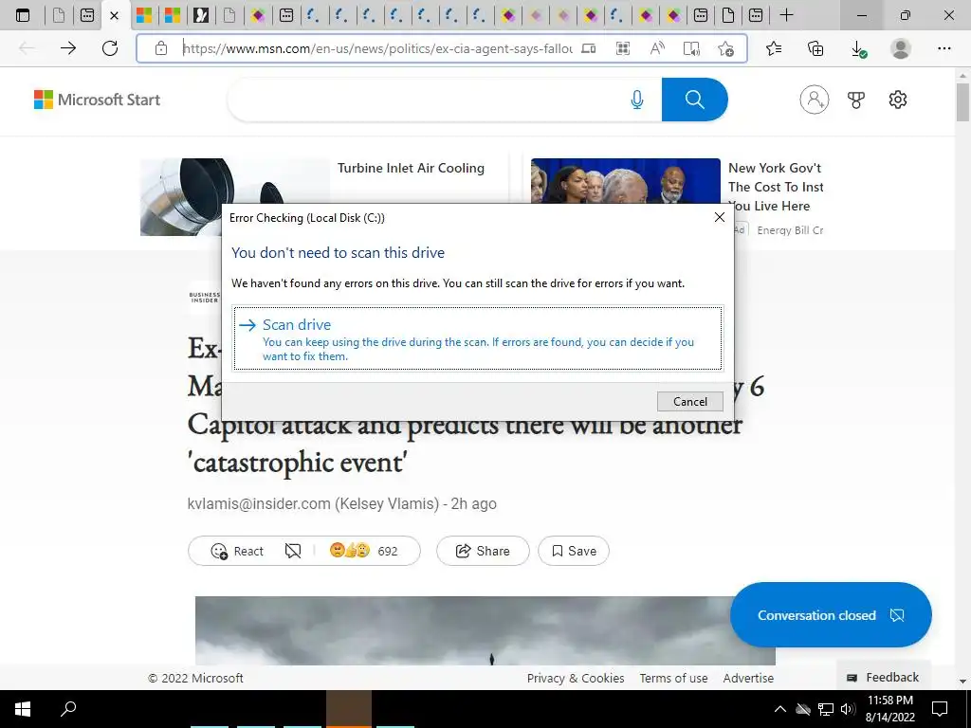This screenshot has height=728, width=971.
Task: Open Privacy & Cookies link
Action: (576, 678)
